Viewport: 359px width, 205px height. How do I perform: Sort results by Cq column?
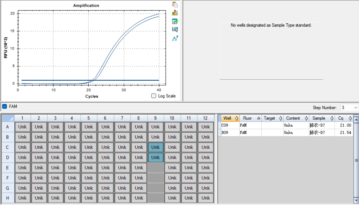[x=344, y=118]
